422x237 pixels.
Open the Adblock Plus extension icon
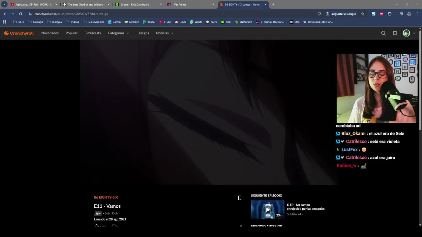point(381,14)
